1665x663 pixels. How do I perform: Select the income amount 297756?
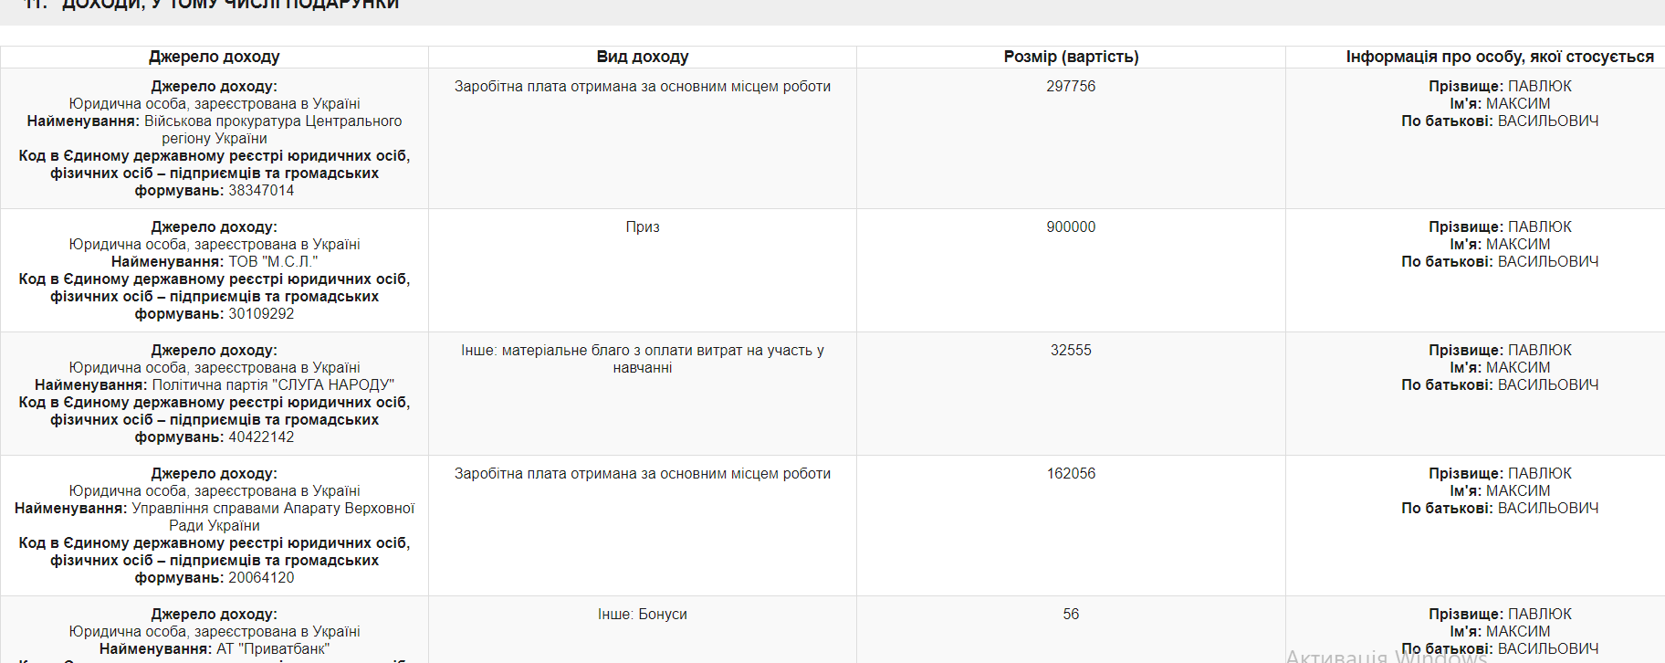(x=1071, y=86)
